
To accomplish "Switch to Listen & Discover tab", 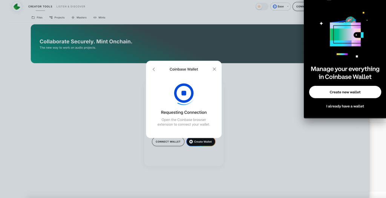I will coord(70,7).
